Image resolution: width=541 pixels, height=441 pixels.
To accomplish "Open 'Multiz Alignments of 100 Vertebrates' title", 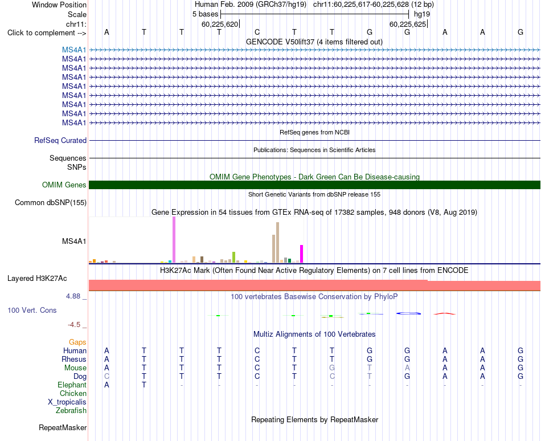I will pos(314,334).
